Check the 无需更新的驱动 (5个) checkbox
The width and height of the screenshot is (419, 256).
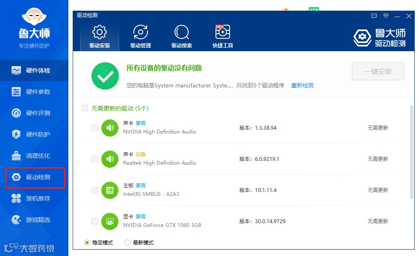click(85, 108)
